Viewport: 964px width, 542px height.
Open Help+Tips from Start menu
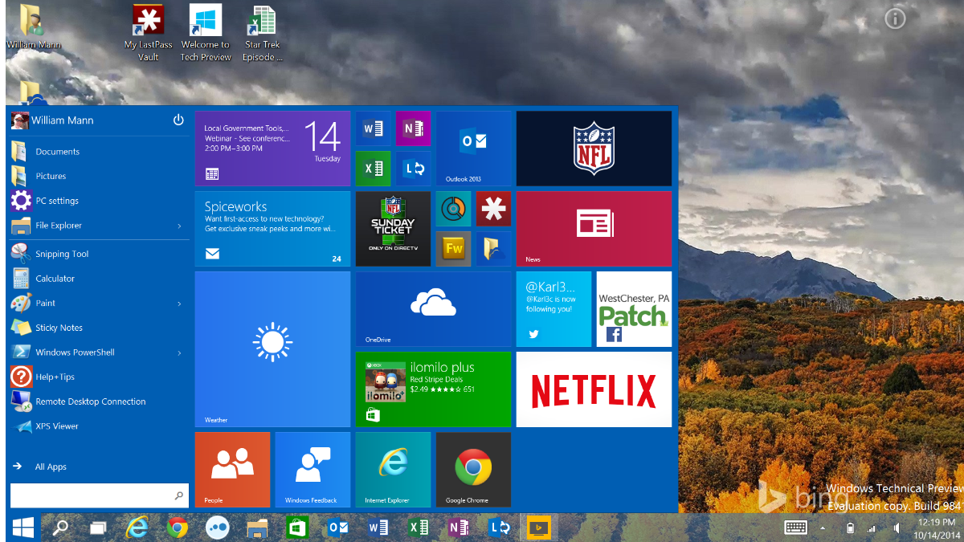[98, 377]
